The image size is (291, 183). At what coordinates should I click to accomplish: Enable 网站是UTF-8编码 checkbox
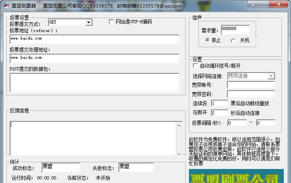click(111, 22)
